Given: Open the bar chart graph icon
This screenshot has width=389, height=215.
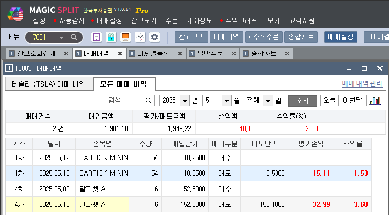Looking at the screenshot, I should (x=375, y=101).
